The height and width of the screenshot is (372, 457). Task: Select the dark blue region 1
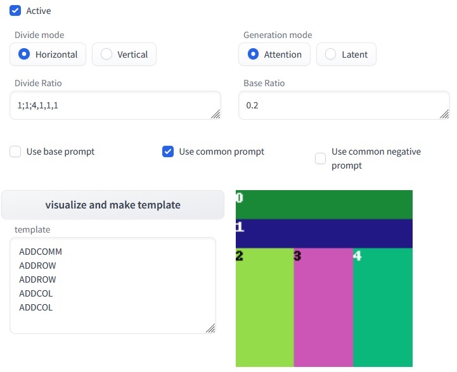click(324, 233)
